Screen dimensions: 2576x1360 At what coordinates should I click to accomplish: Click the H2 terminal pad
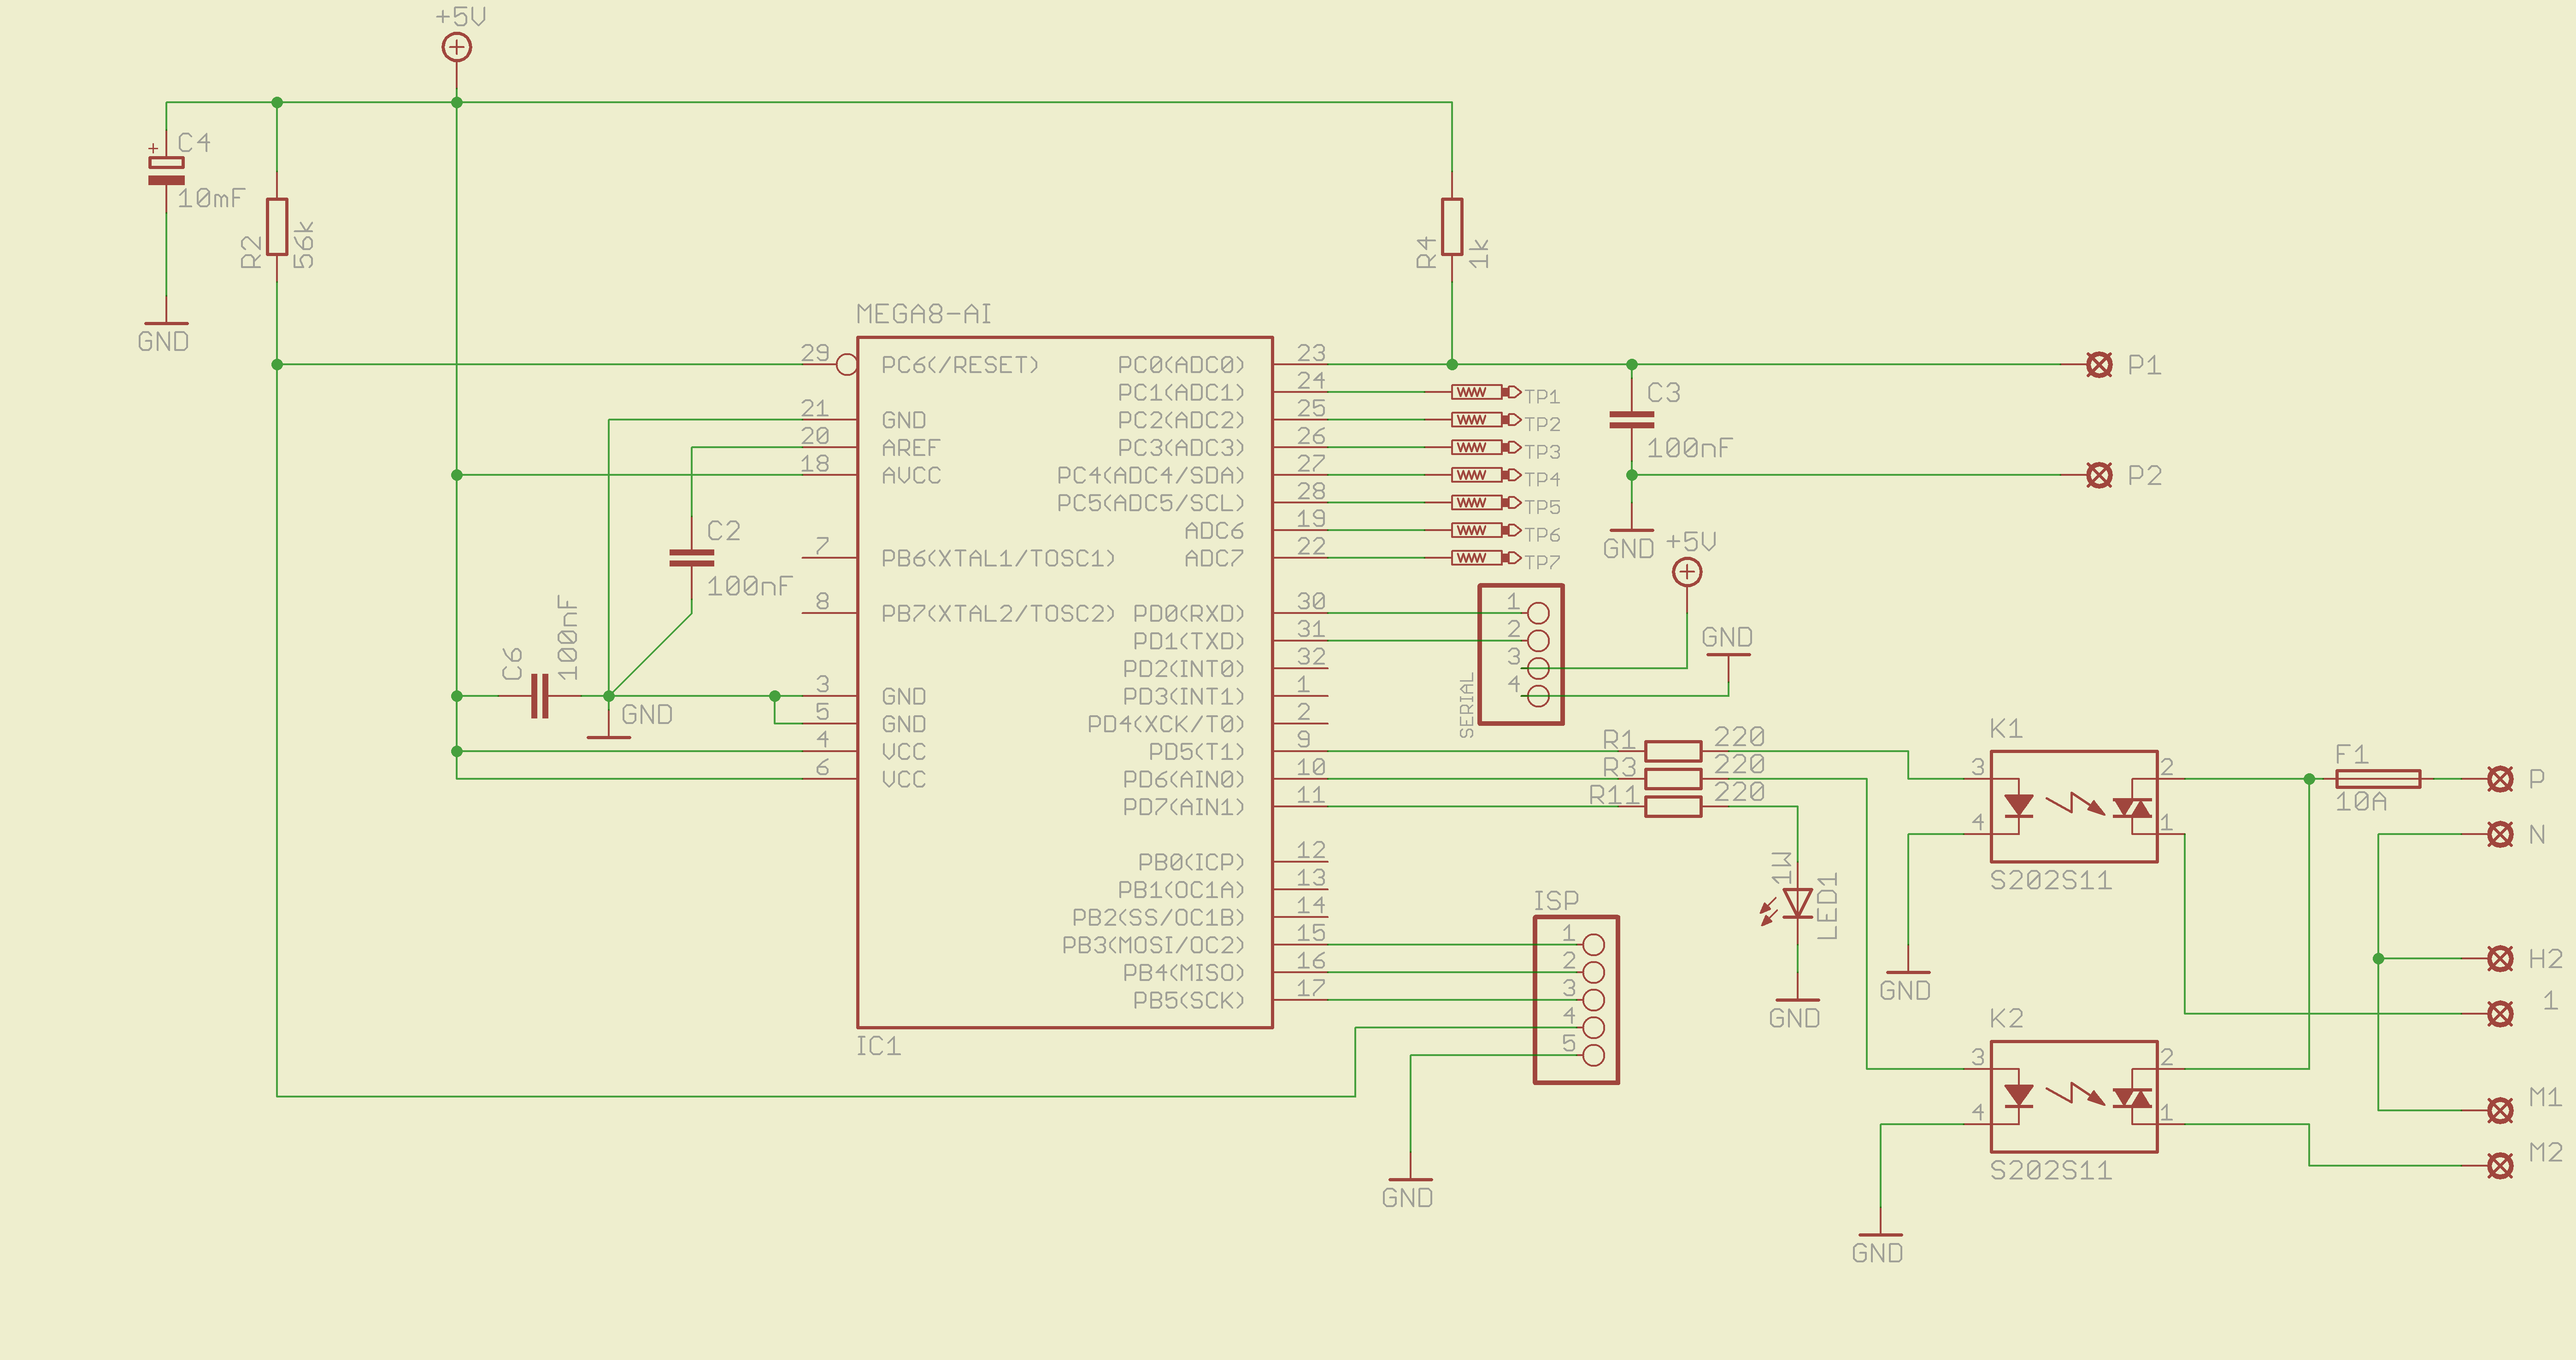point(2500,959)
